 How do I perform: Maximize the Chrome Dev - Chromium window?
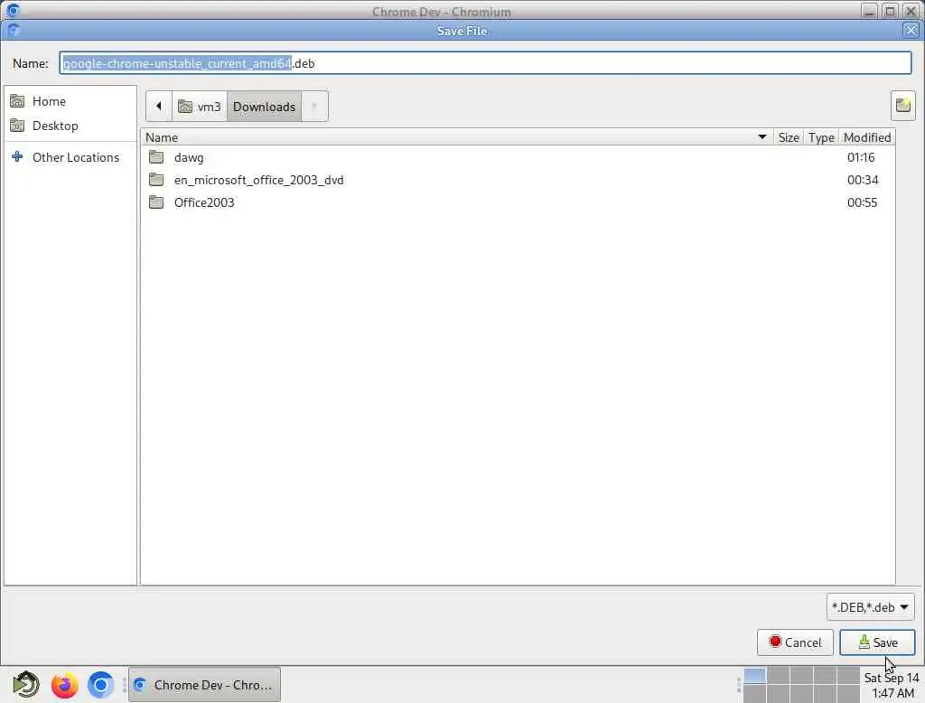coord(890,11)
